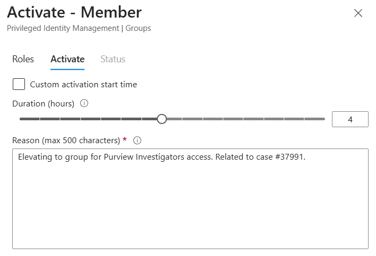Enable the Custom activation start time checkbox
This screenshot has height=256, width=376.
click(x=19, y=84)
